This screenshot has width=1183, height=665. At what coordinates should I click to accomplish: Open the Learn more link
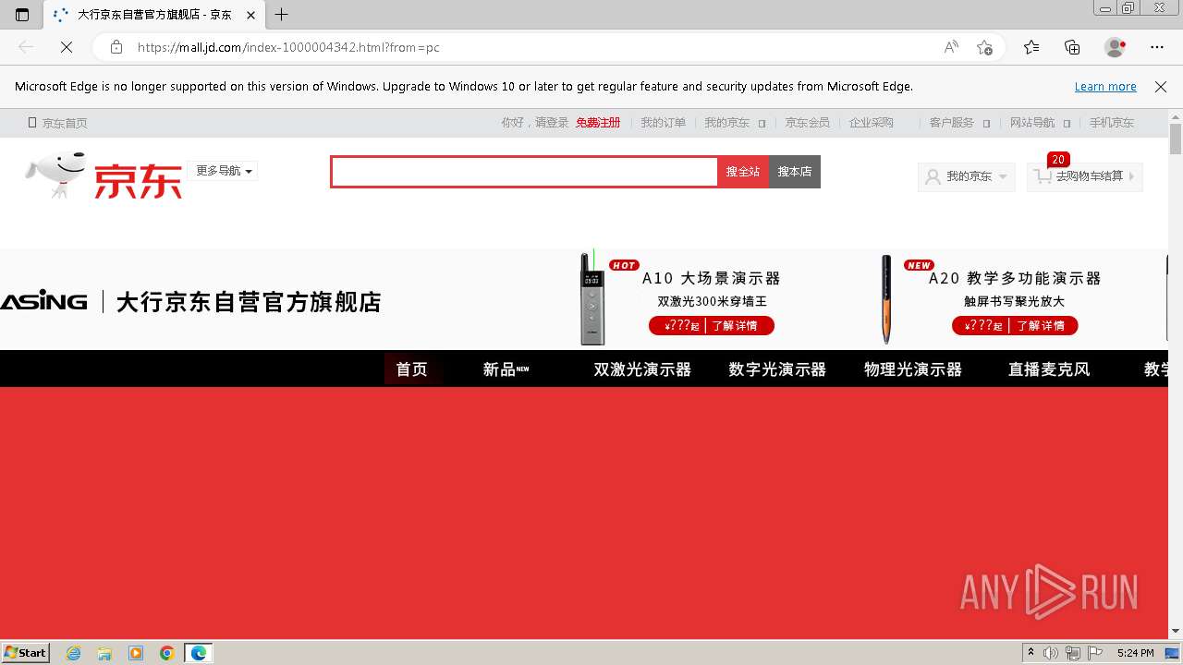pos(1105,86)
